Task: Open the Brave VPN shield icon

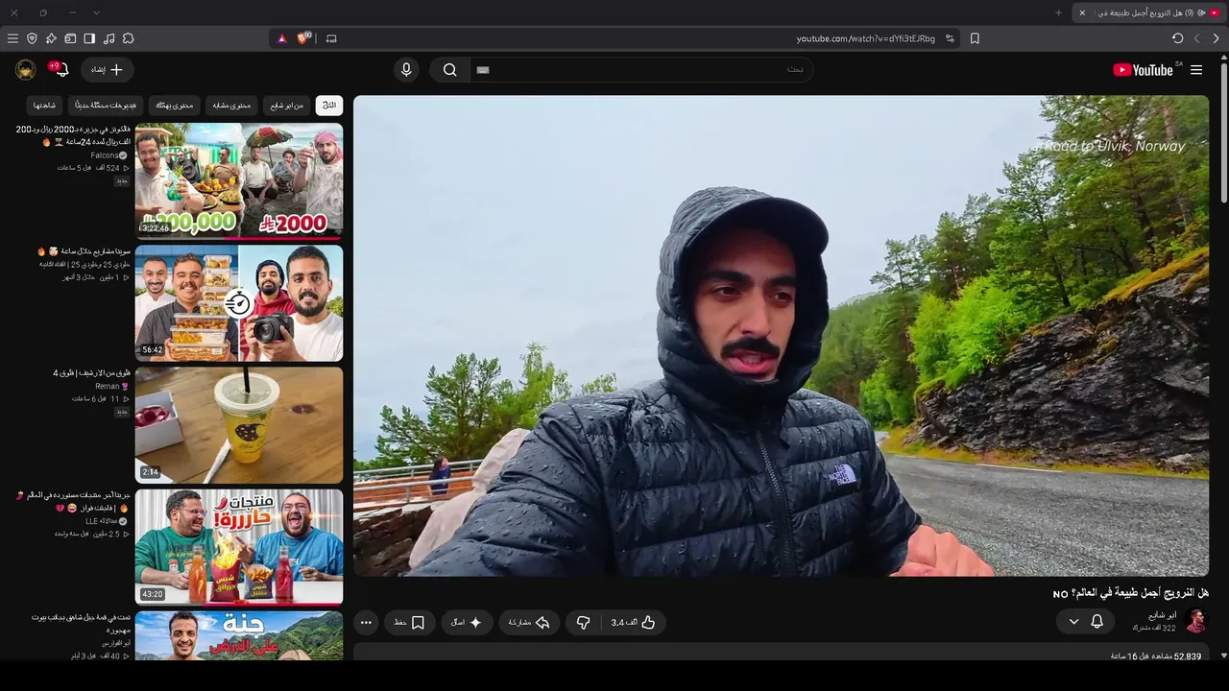Action: click(x=32, y=38)
